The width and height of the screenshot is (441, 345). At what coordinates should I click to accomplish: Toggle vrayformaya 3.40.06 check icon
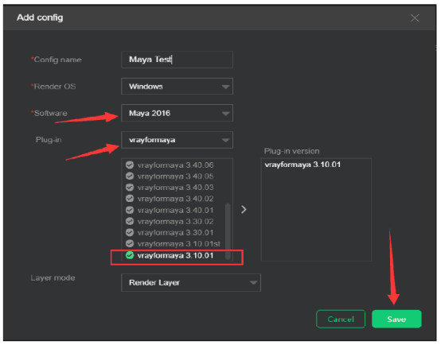[130, 165]
